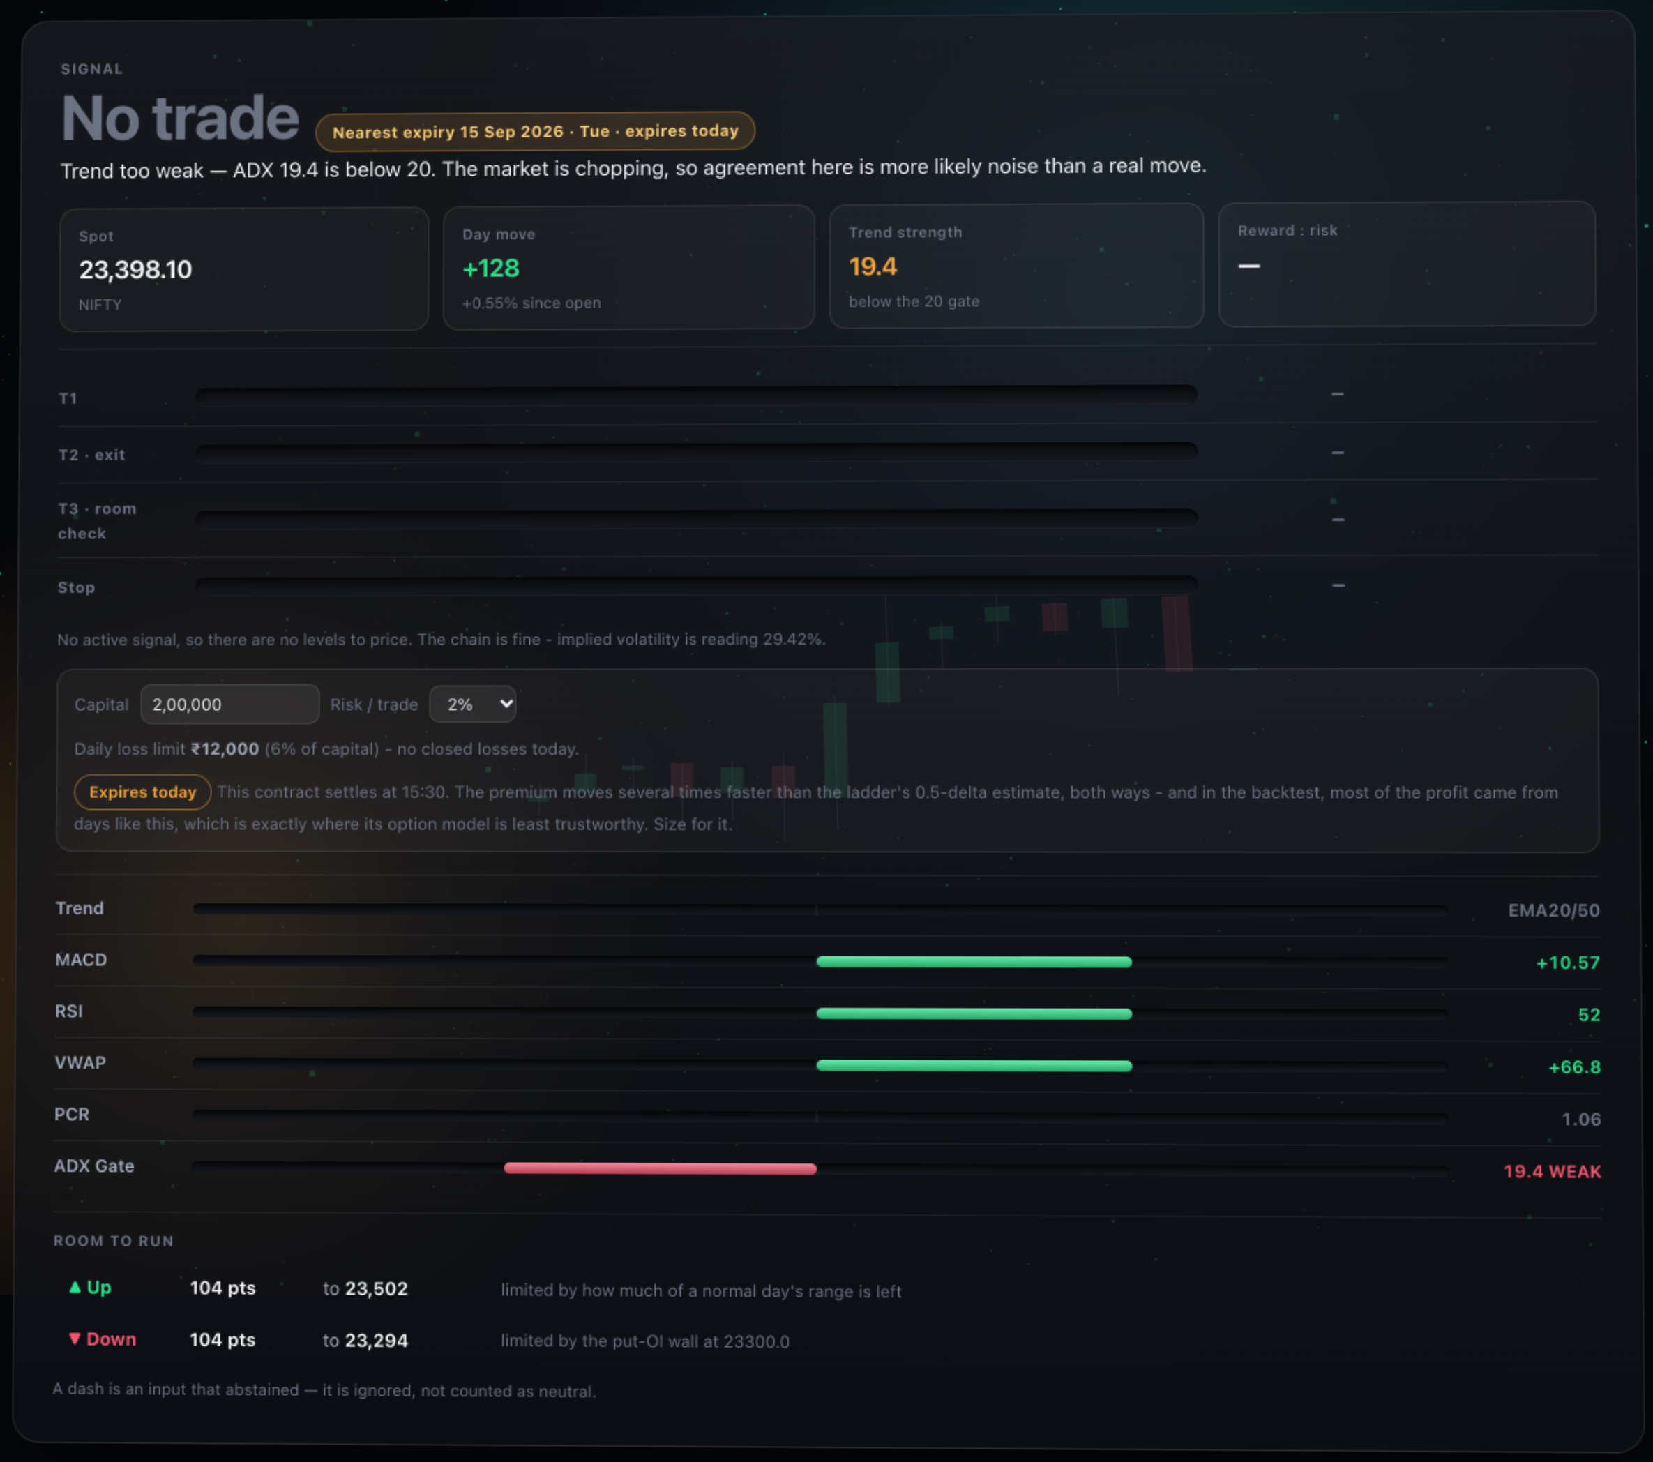Click the T3 · room check level bar
This screenshot has width=1653, height=1462.
coord(696,518)
